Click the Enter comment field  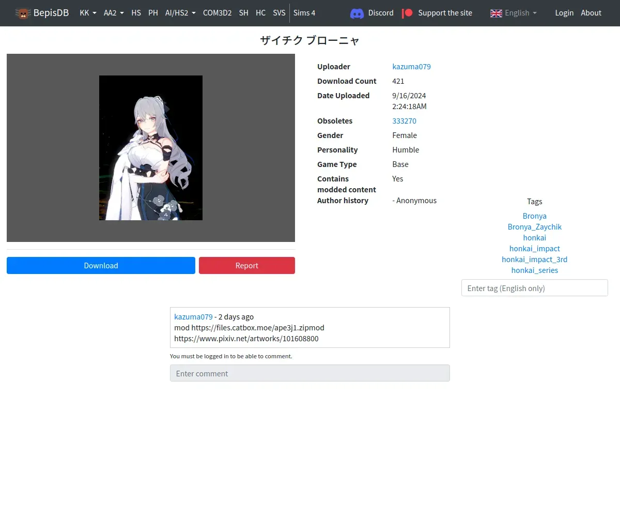pos(309,373)
